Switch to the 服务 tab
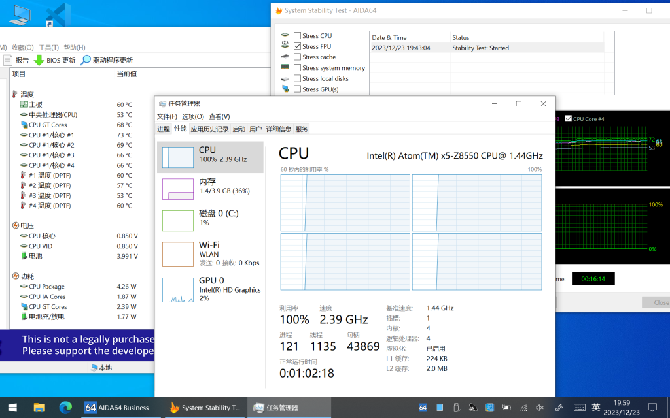Image resolution: width=670 pixels, height=418 pixels. [302, 129]
